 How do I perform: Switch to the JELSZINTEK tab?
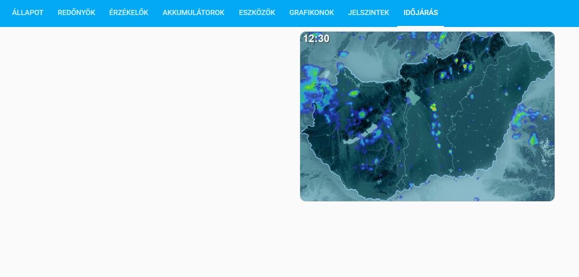point(369,13)
